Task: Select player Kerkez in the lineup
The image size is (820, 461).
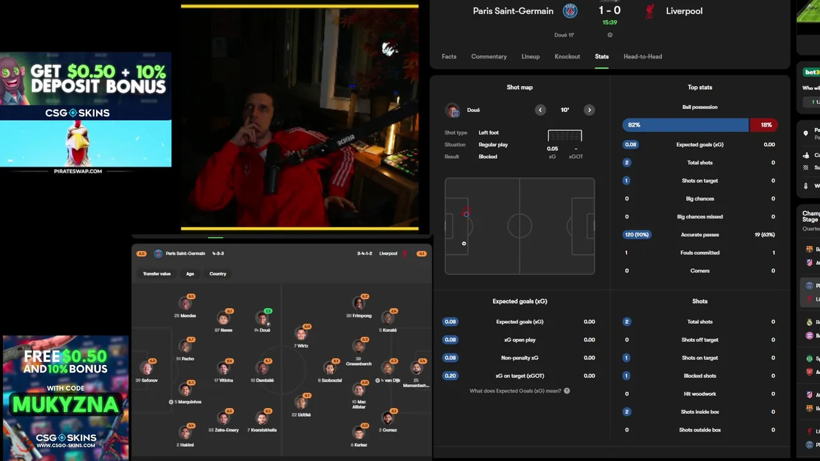Action: (x=359, y=435)
